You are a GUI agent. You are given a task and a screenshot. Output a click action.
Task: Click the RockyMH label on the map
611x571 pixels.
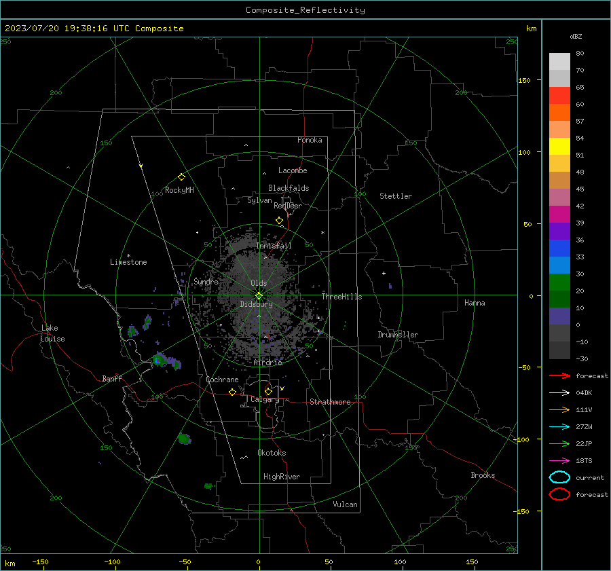pos(179,190)
